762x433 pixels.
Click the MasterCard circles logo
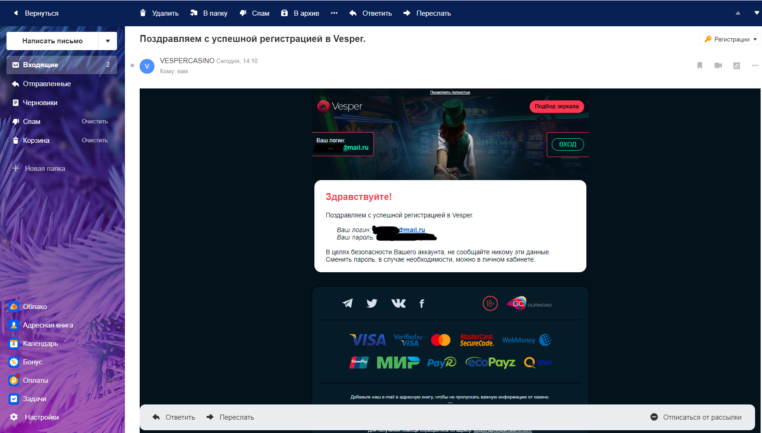(441, 340)
